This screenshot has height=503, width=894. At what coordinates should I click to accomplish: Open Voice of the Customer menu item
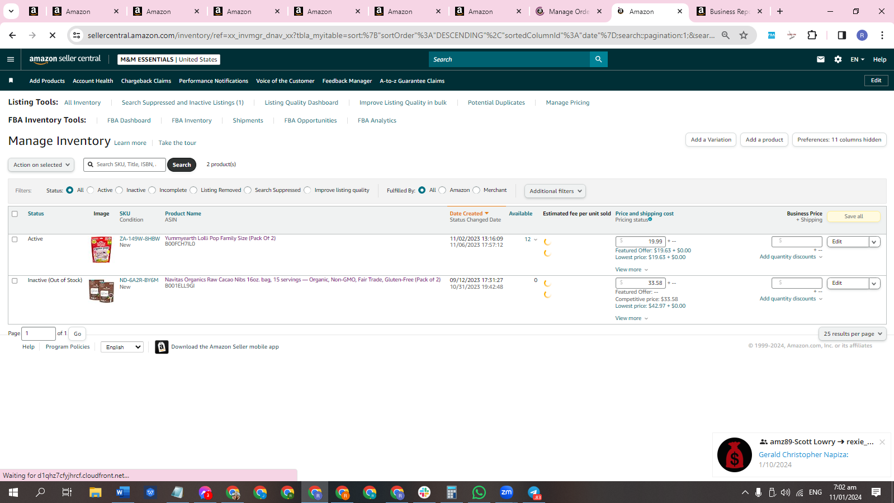[285, 81]
